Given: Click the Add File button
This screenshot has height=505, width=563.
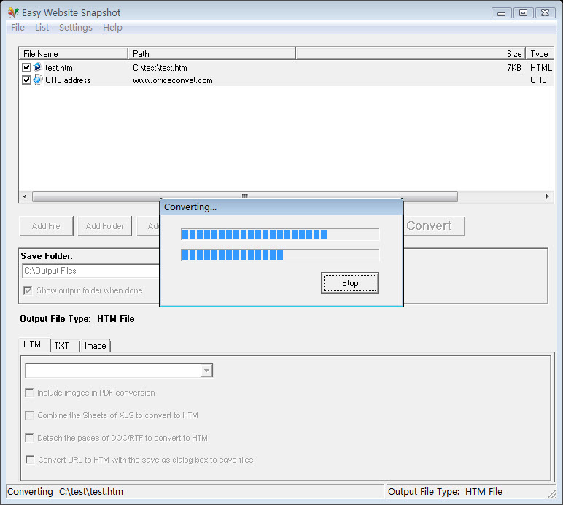Looking at the screenshot, I should 46,226.
